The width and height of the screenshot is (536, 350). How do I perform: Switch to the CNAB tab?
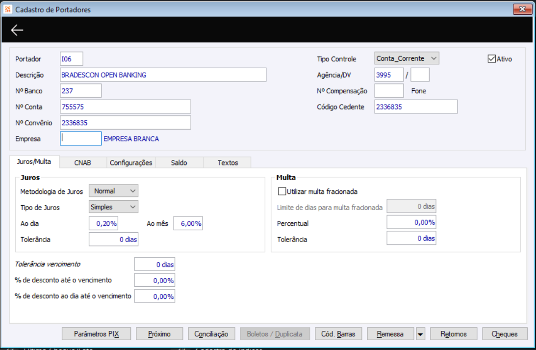tap(83, 162)
